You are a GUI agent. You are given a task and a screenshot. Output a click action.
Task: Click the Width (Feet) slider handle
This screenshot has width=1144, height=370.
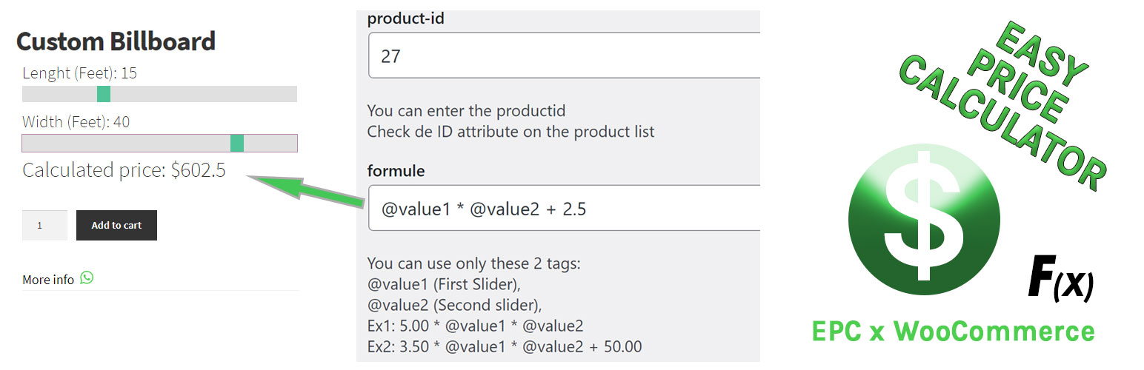237,143
